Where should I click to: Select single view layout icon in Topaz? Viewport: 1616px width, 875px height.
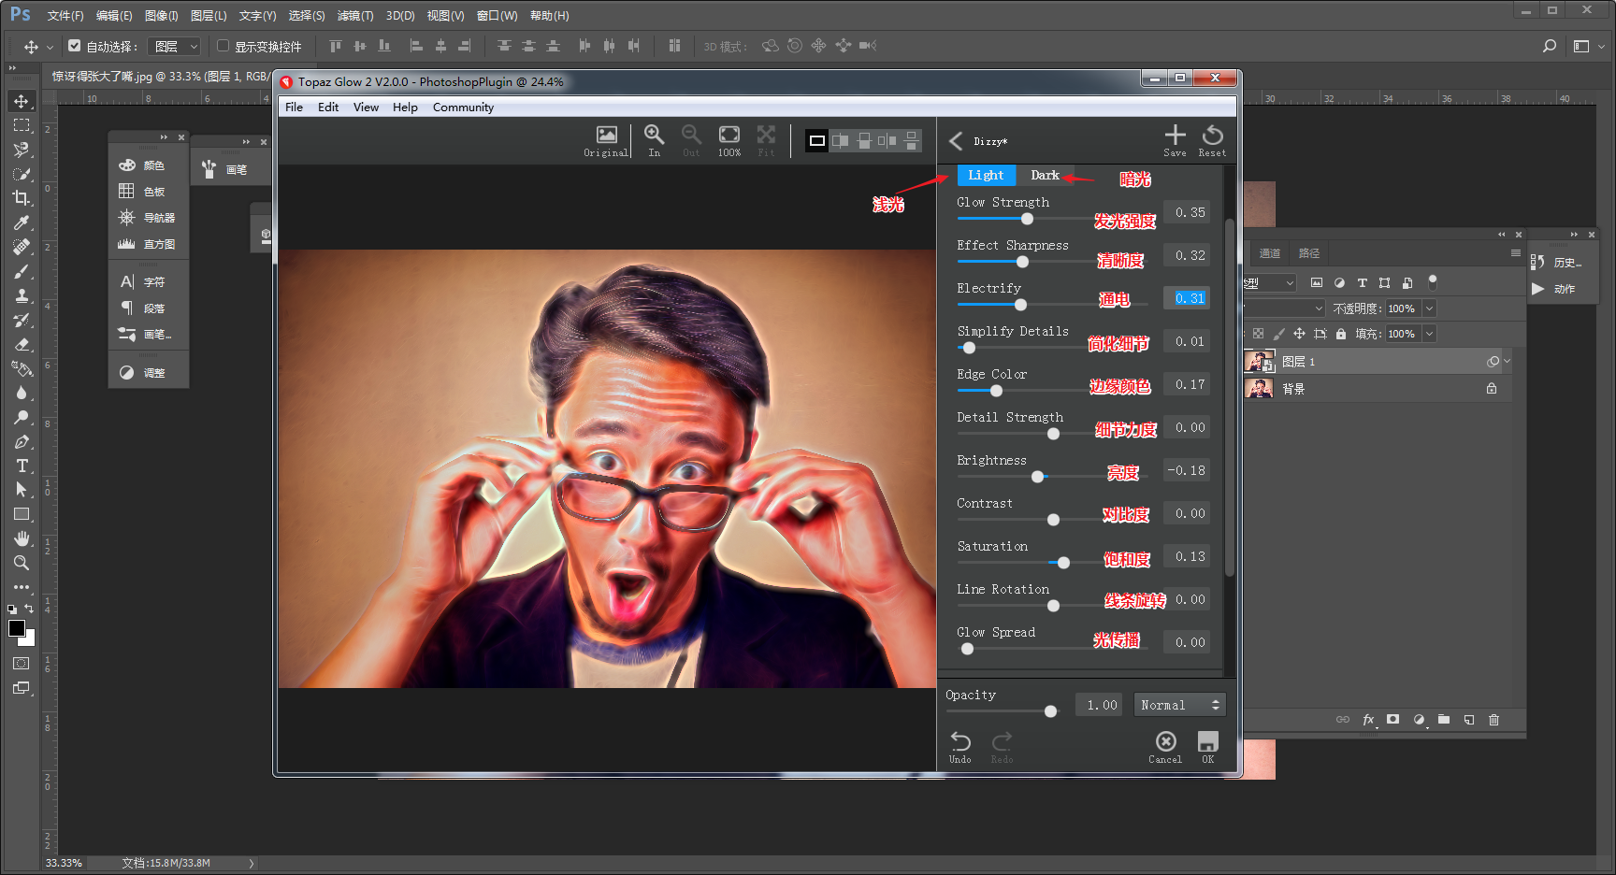(817, 140)
